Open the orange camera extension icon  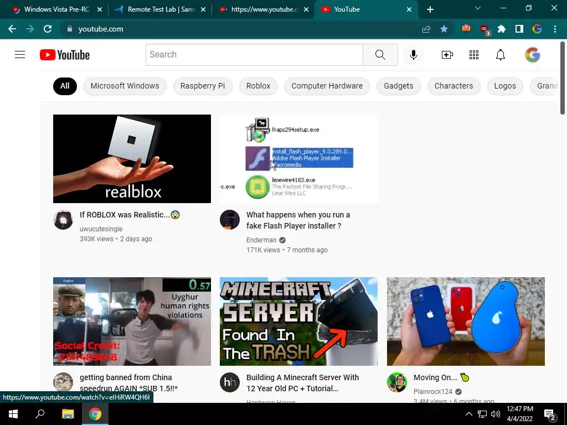tap(466, 28)
